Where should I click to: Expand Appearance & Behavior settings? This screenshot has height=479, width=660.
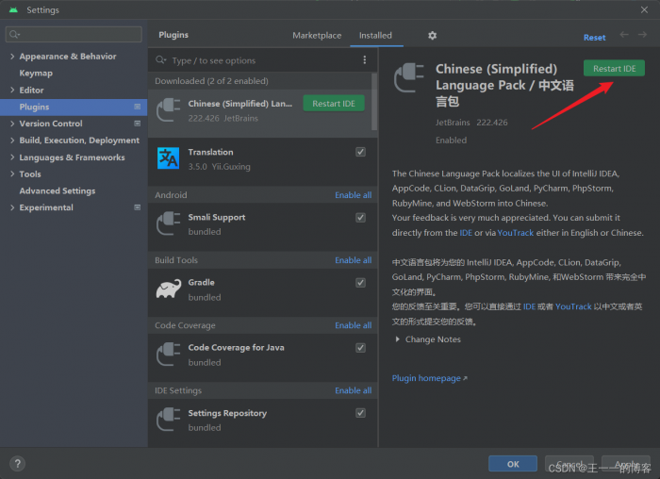coord(12,57)
